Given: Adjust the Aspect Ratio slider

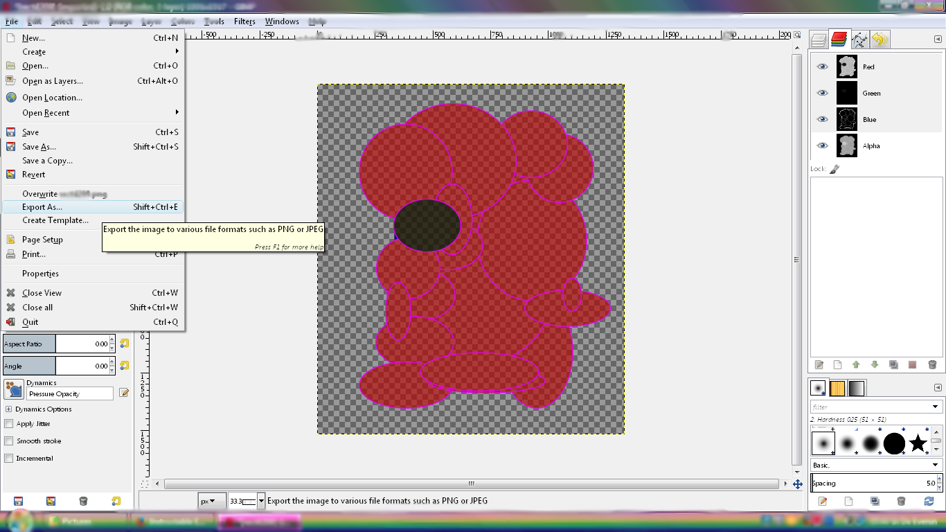Looking at the screenshot, I should click(57, 344).
